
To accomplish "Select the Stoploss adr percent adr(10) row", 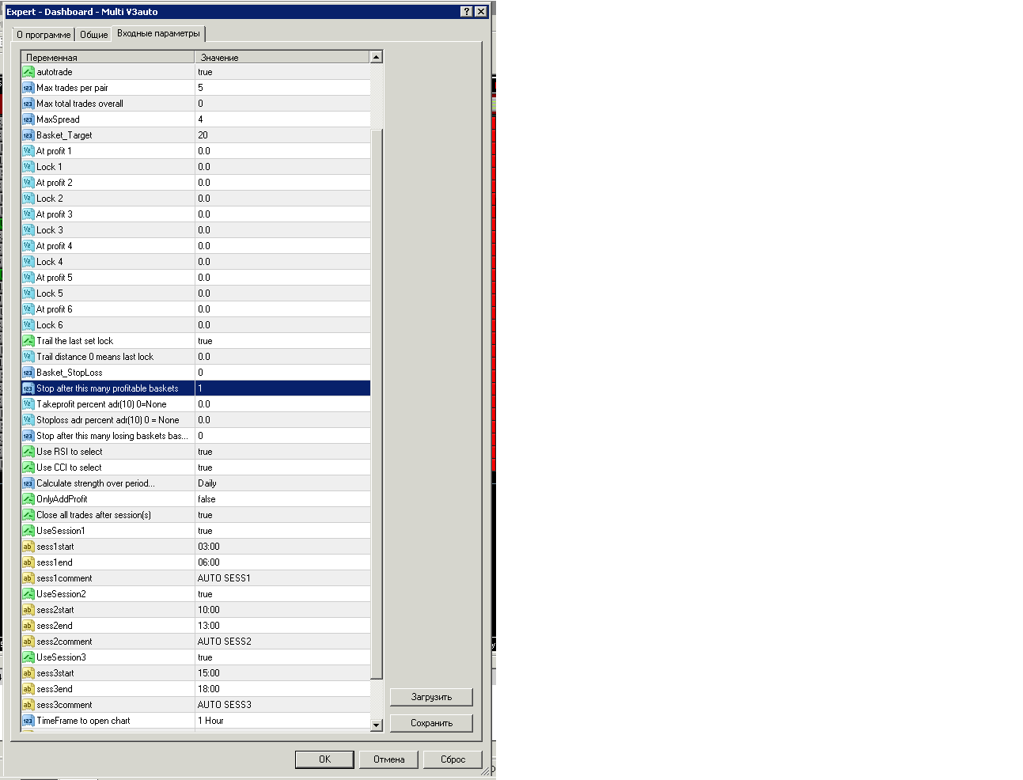I will click(195, 420).
